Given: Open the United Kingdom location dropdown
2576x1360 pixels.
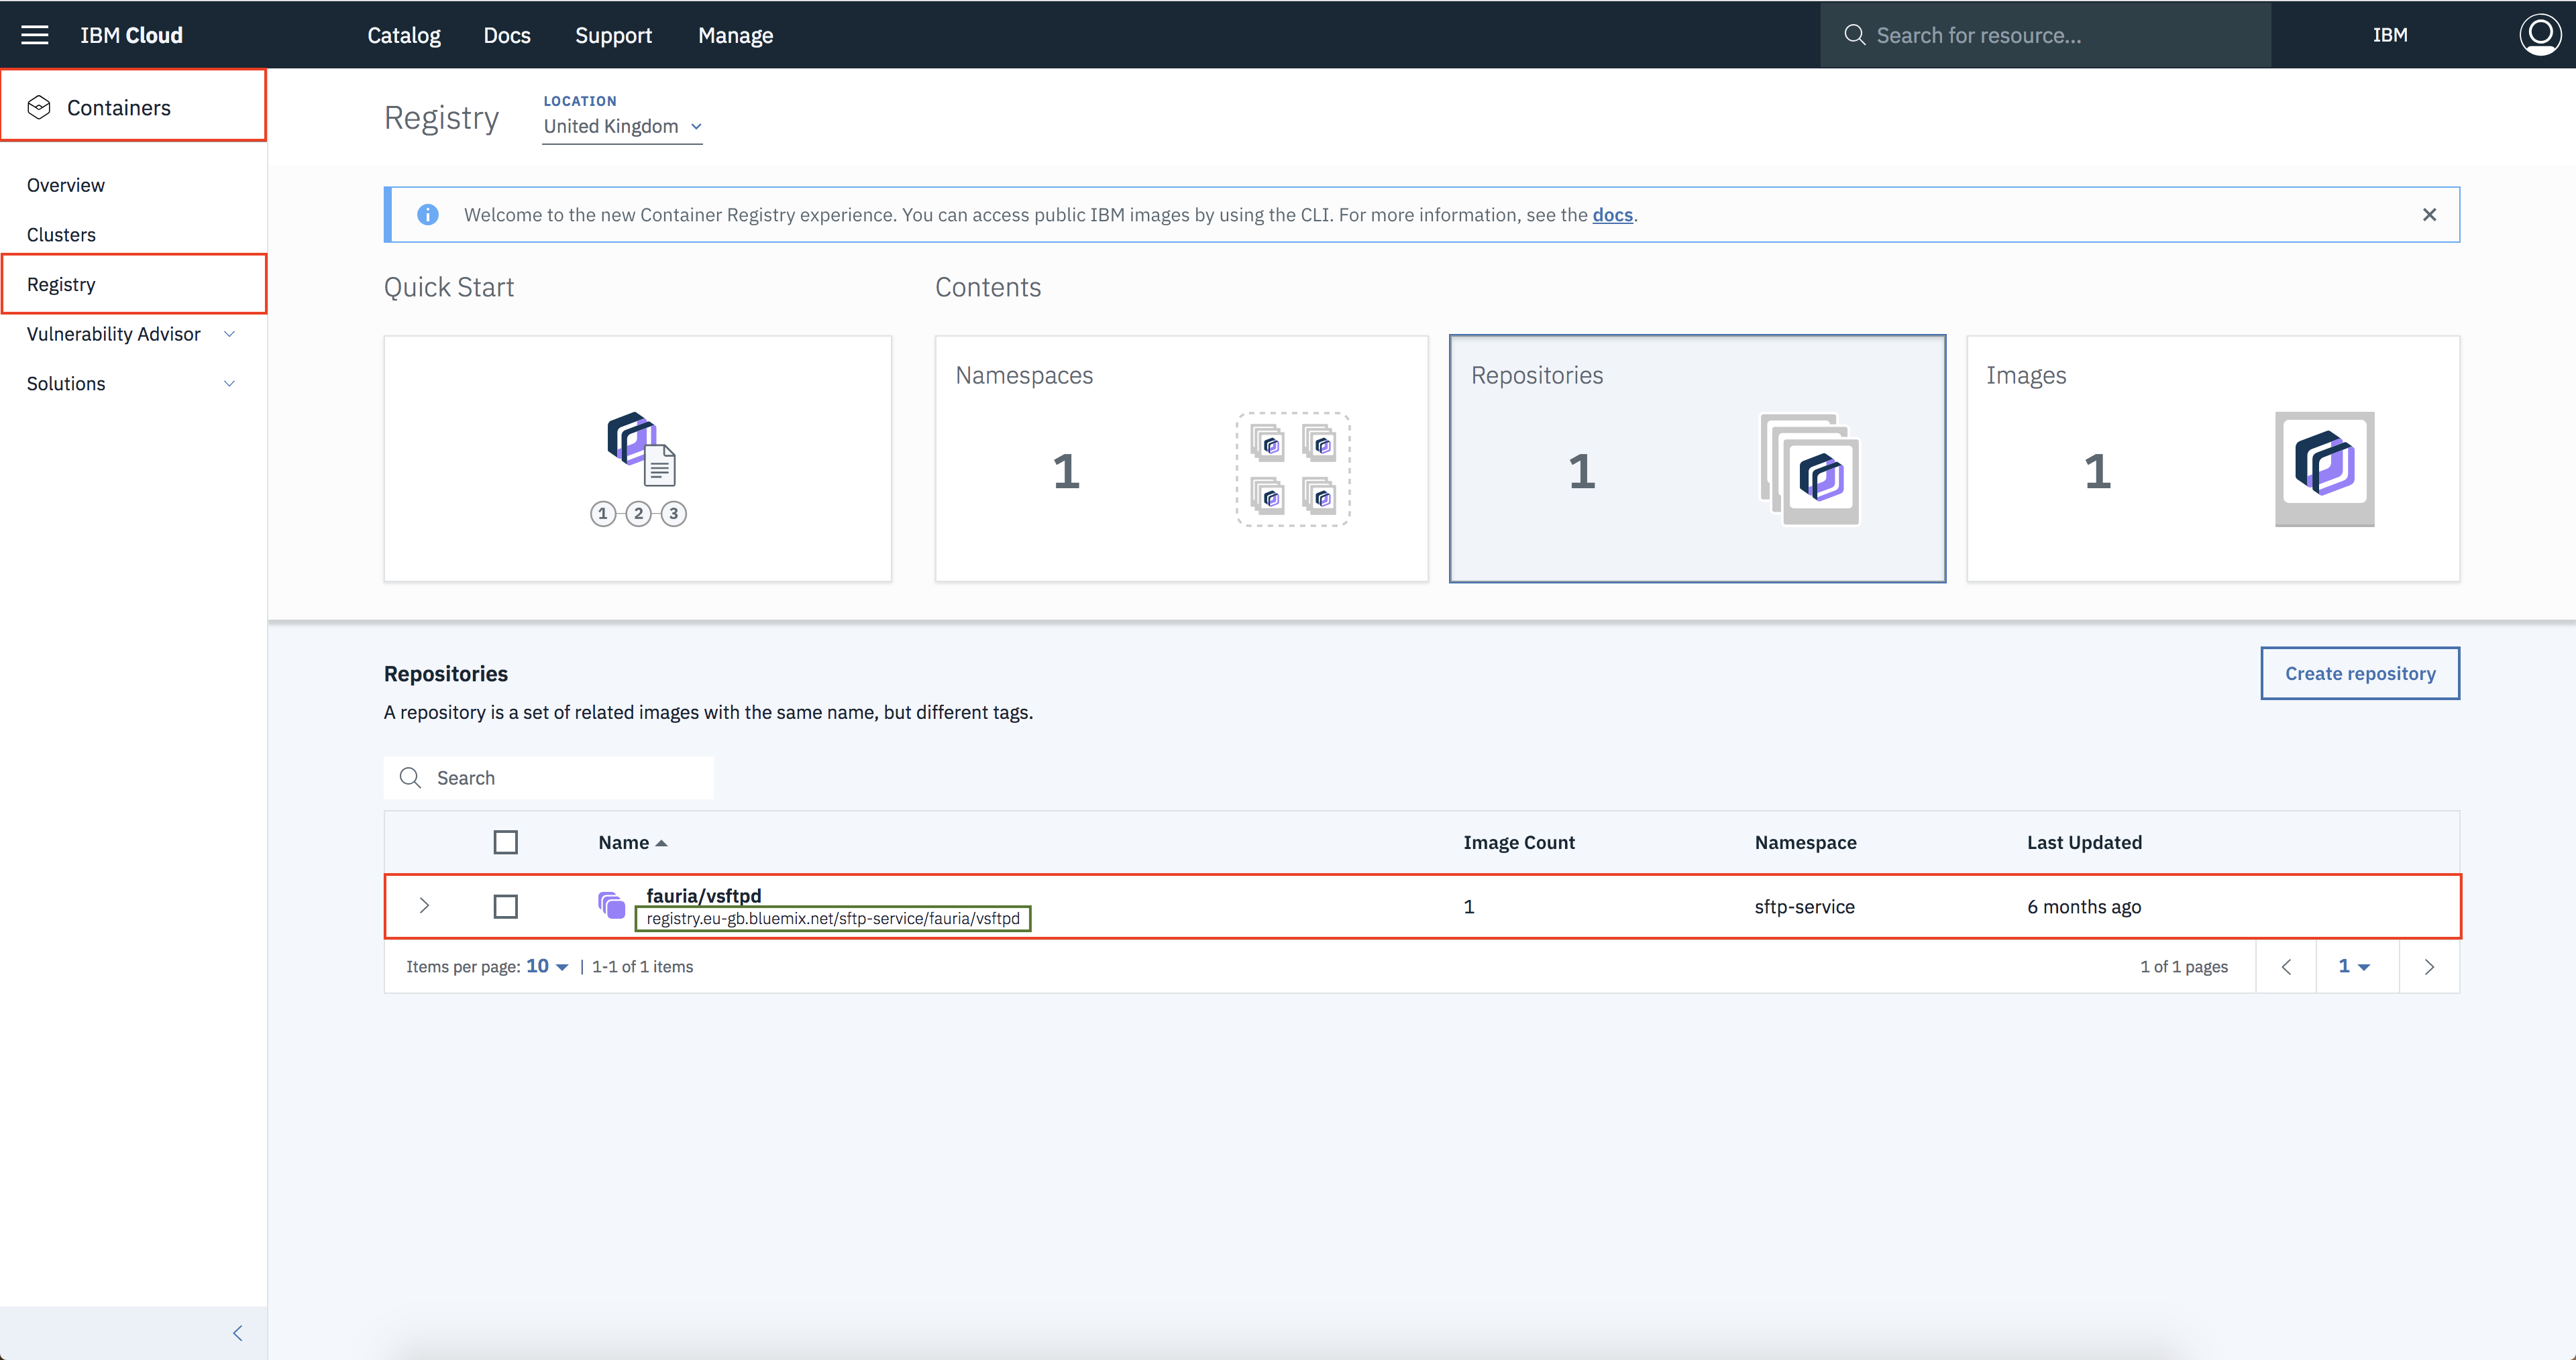Looking at the screenshot, I should 622,126.
